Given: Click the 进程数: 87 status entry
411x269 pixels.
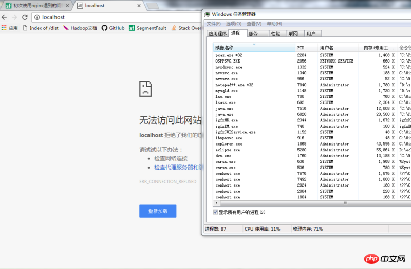Looking at the screenshot, I should click(215, 229).
